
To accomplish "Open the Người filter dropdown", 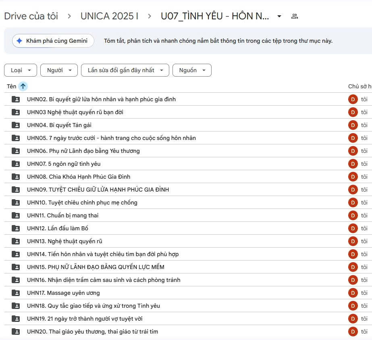I will 59,70.
